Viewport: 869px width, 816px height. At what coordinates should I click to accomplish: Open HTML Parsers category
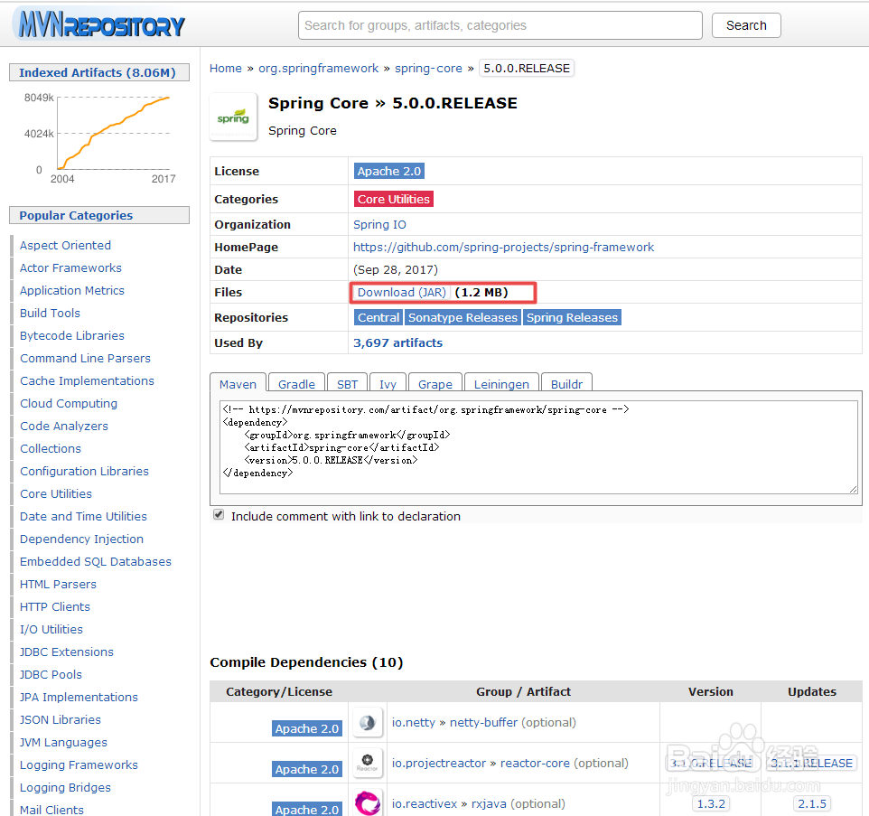click(x=58, y=585)
